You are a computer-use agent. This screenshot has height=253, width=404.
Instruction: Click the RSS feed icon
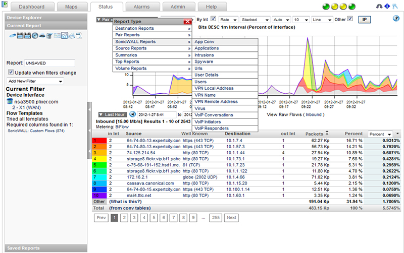pos(65,35)
